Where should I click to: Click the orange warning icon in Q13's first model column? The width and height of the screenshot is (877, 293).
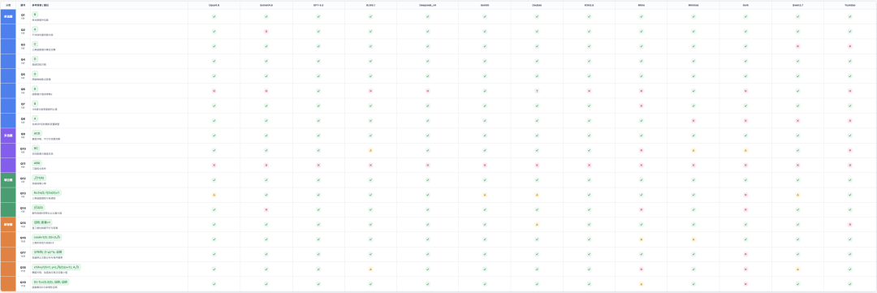point(214,195)
